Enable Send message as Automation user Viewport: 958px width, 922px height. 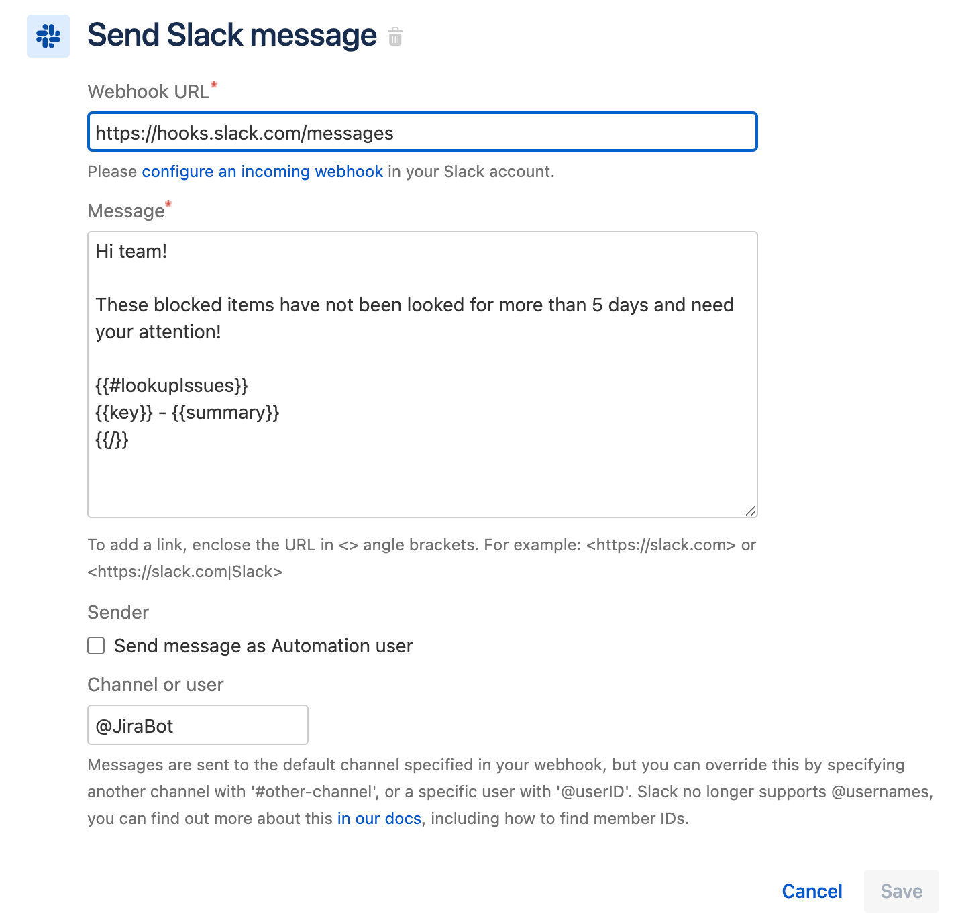[95, 646]
